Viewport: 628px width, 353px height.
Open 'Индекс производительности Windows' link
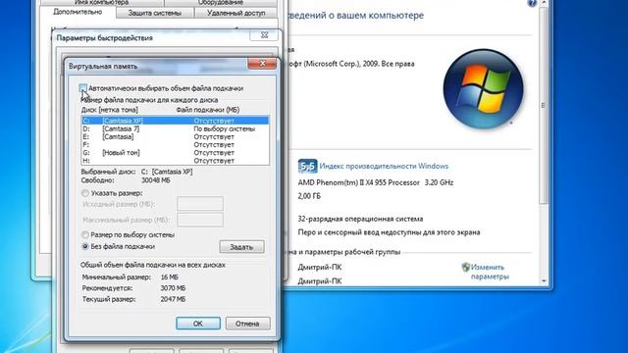pyautogui.click(x=384, y=166)
